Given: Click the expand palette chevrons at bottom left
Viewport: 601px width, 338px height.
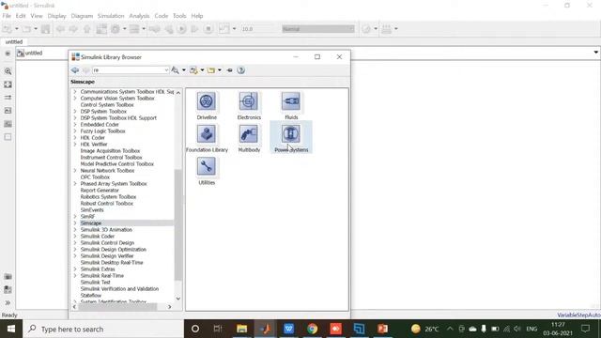Looking at the screenshot, I should coord(8,302).
